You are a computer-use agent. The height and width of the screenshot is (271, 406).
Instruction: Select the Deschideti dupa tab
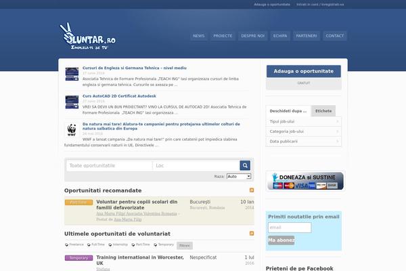pyautogui.click(x=288, y=111)
